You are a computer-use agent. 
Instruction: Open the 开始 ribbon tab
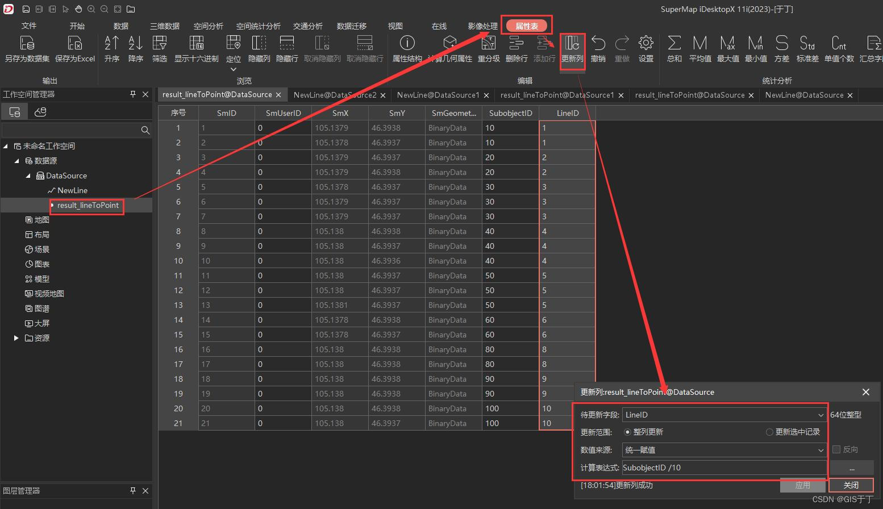(x=77, y=26)
